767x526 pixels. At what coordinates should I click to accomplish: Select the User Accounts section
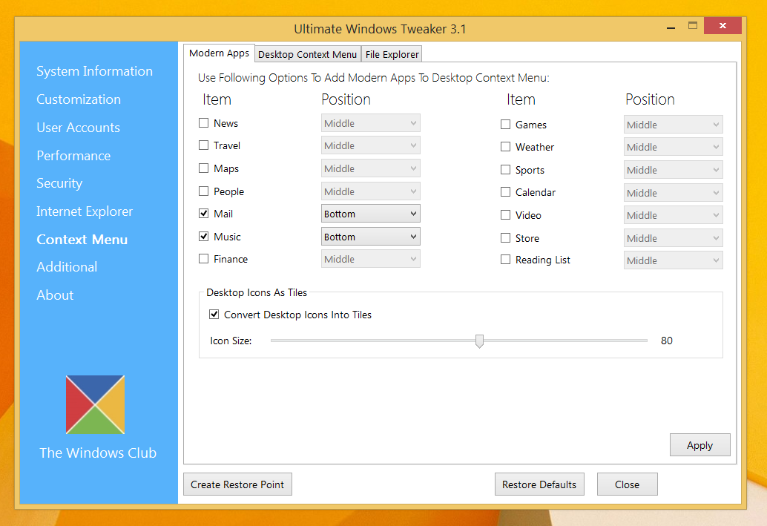77,127
